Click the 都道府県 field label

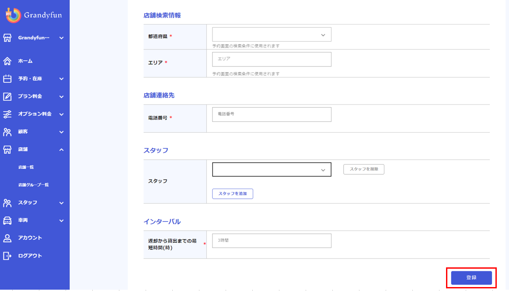pos(158,36)
